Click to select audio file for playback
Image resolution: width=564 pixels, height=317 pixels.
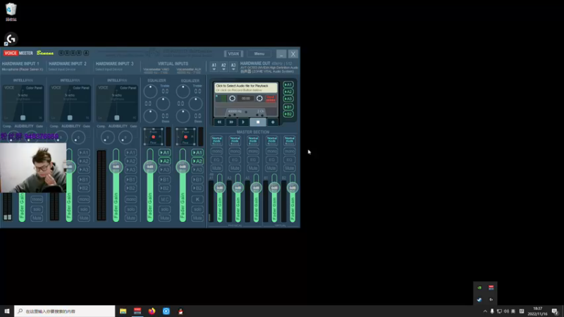246,87
